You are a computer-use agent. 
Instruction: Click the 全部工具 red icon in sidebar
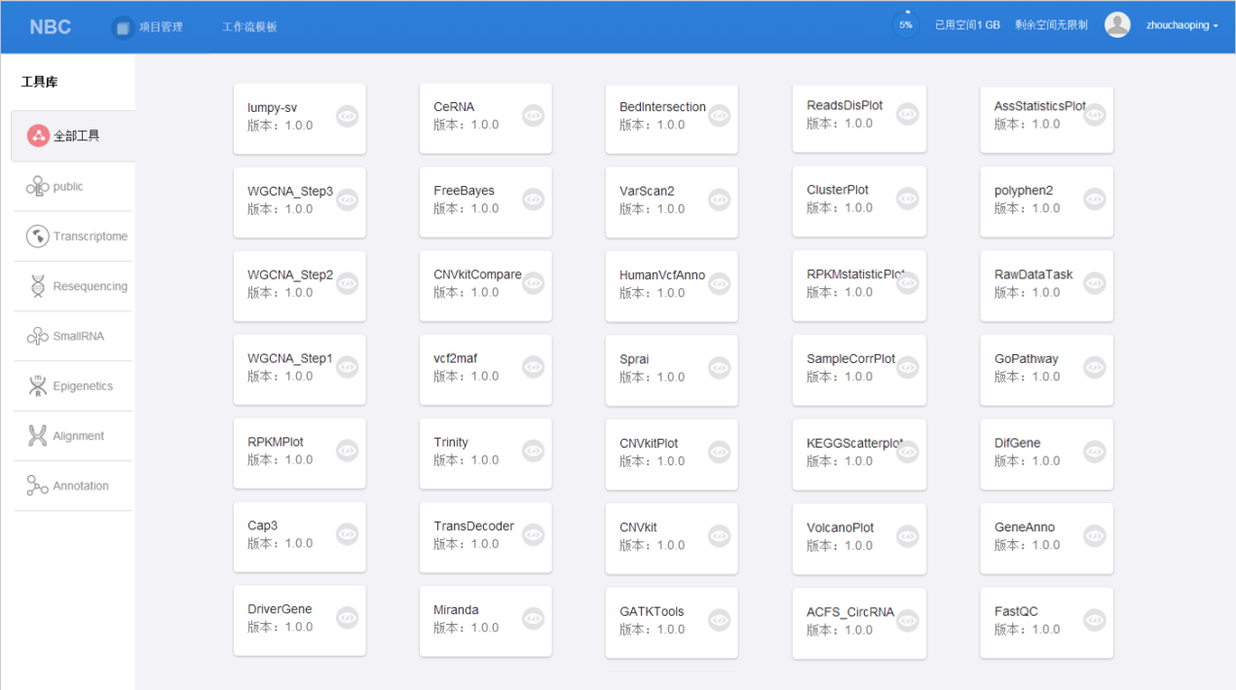(38, 136)
